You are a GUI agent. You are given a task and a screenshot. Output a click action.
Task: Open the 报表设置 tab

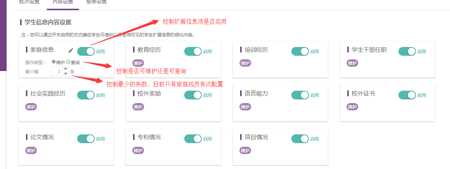[97, 2]
